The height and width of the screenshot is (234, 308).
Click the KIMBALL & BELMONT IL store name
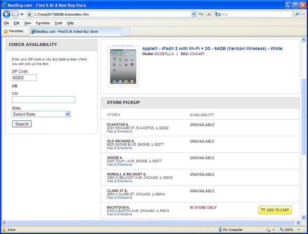coord(126,174)
